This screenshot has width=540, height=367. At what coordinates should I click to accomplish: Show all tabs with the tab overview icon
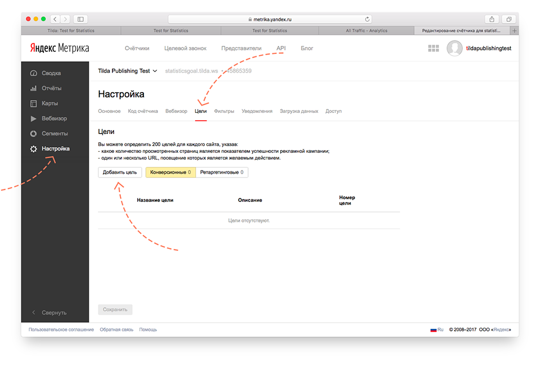(x=508, y=19)
